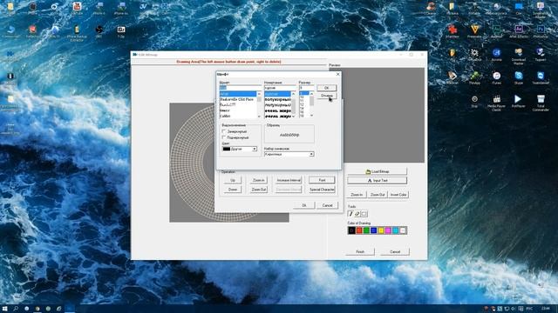Viewport: 558px width, 313px height.
Task: Click Zoom Out beside Invert Color
Action: pyautogui.click(x=378, y=195)
